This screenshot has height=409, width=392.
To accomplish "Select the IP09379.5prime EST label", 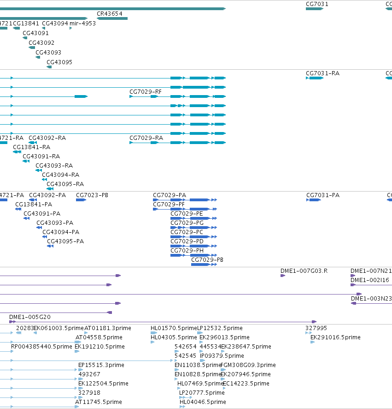I will click(x=222, y=356).
